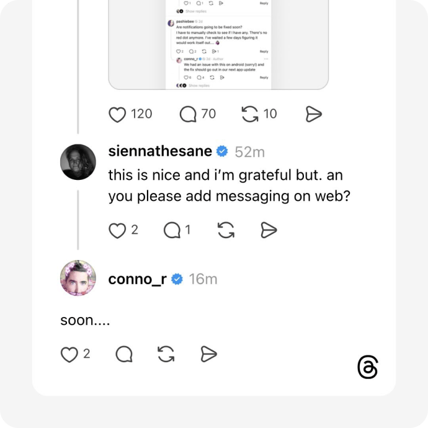Reply to conno_r's "soon...." post

point(124,354)
